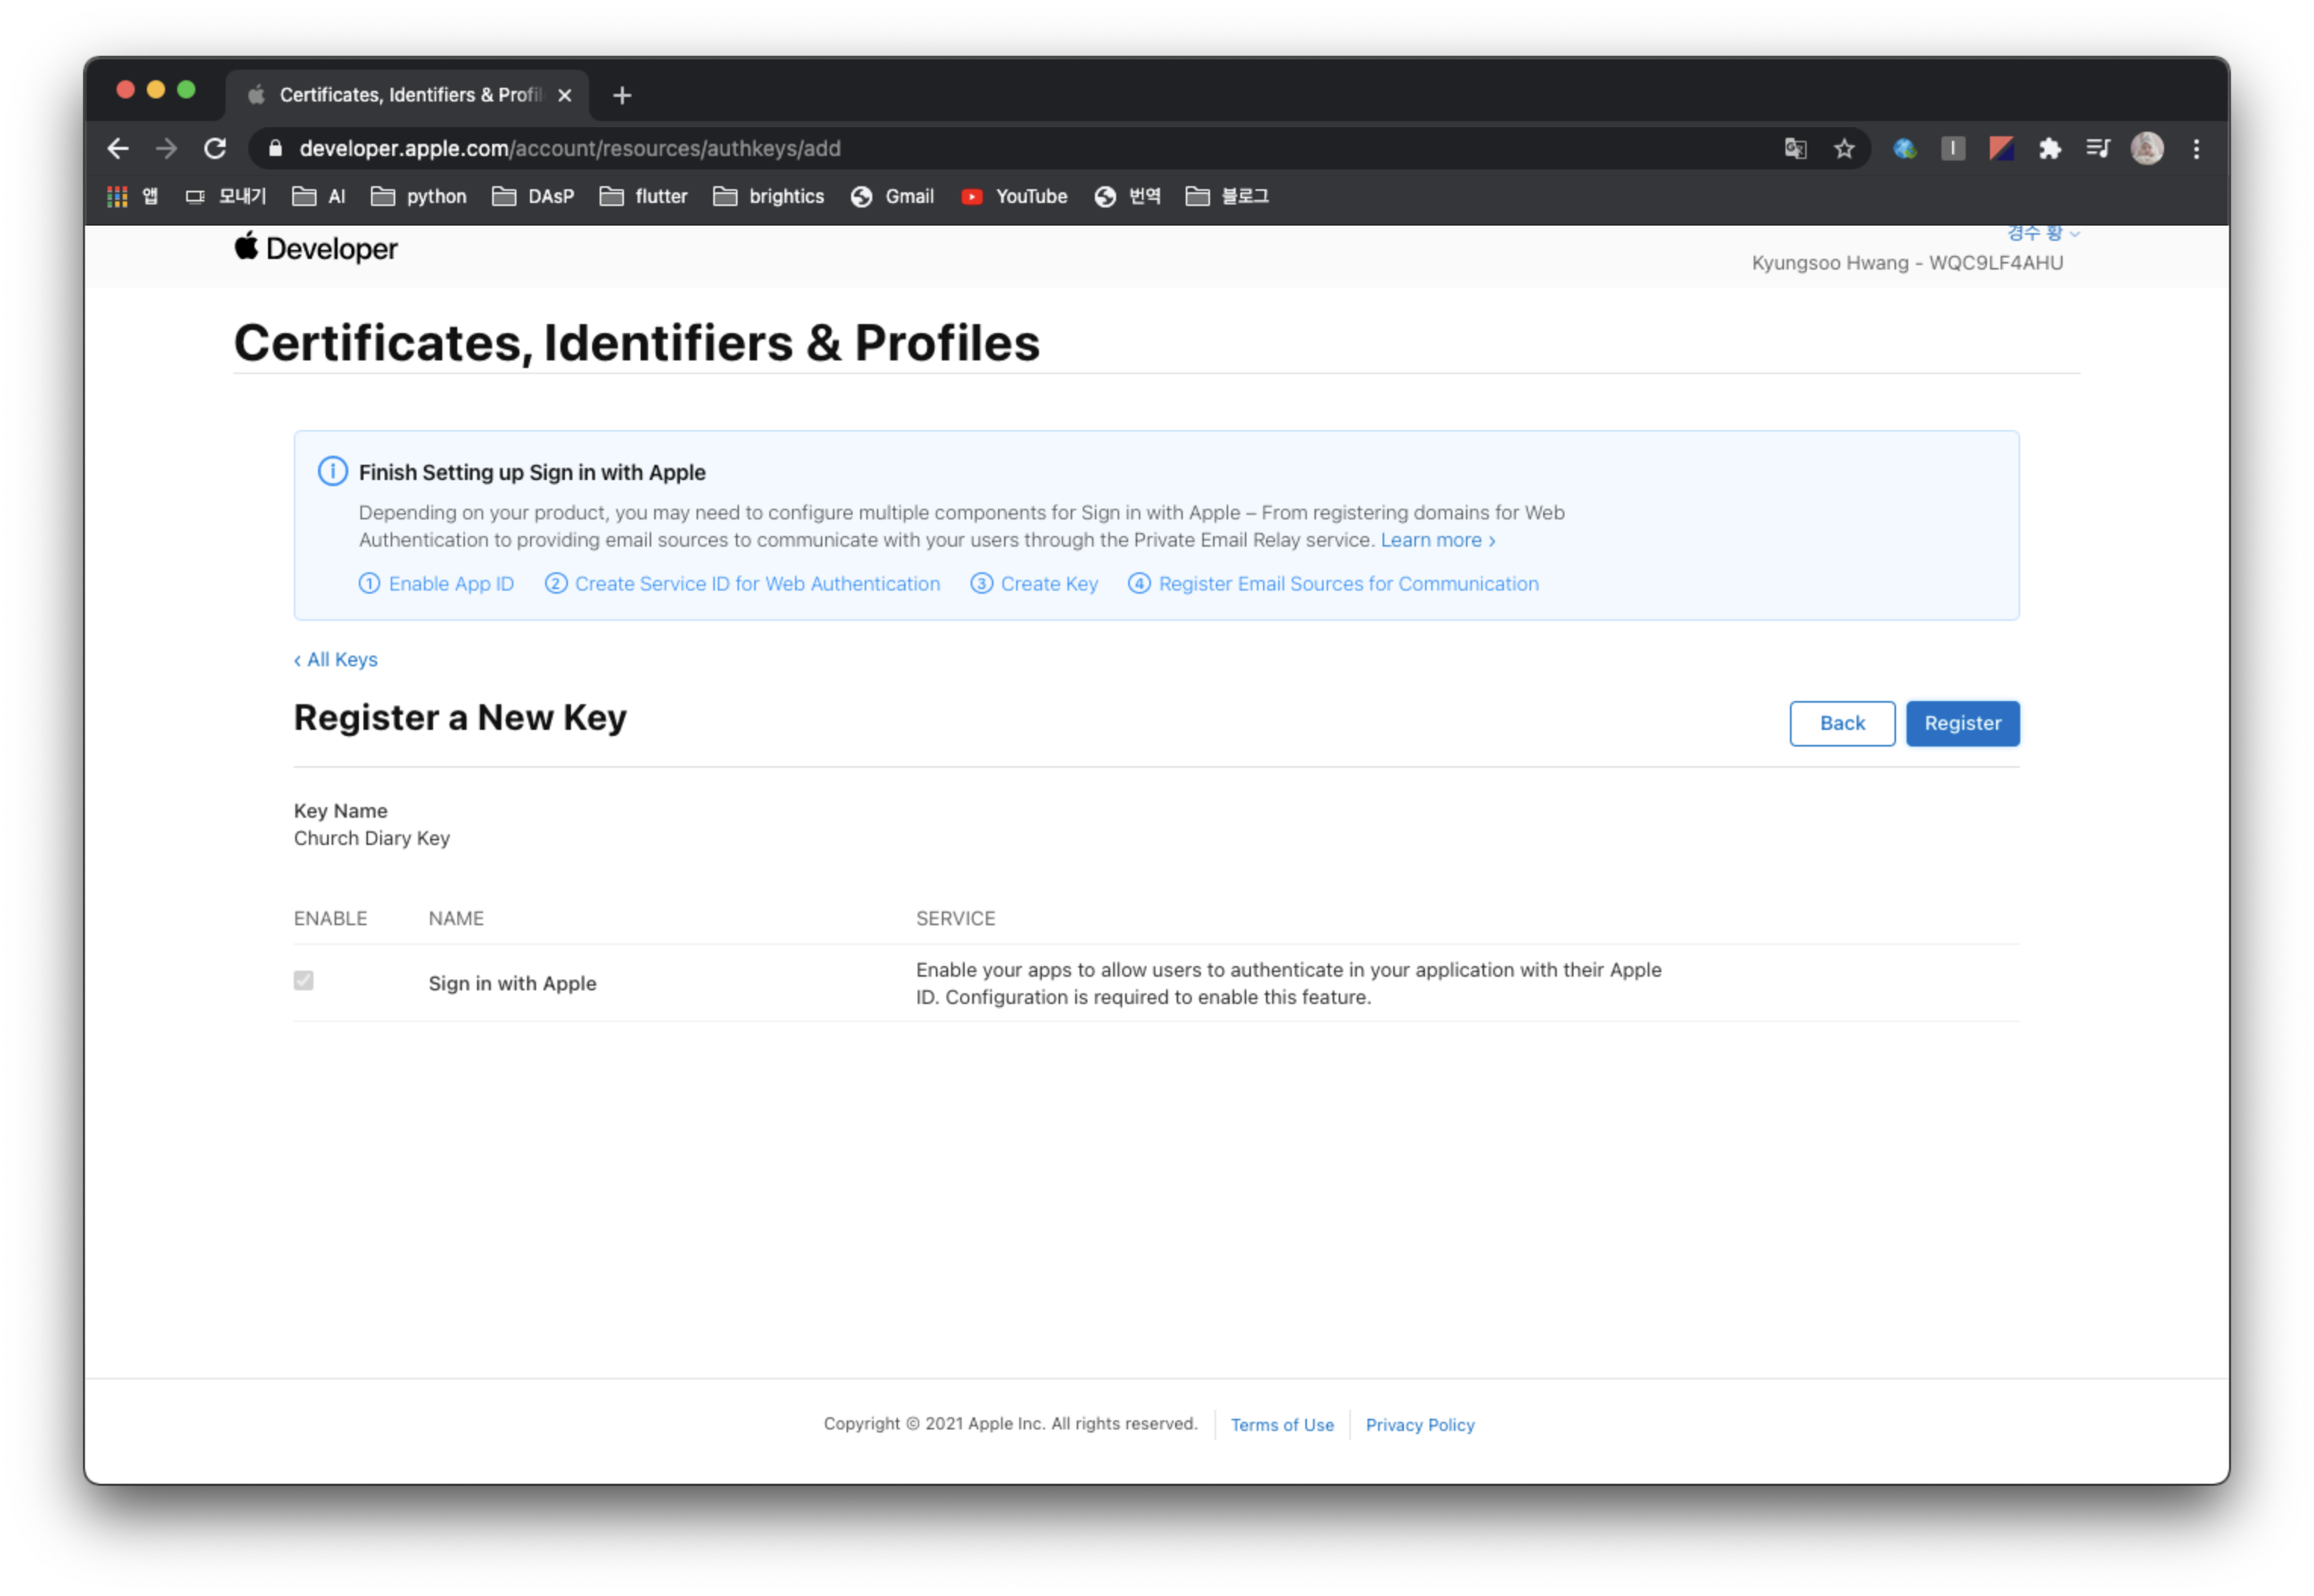Open a new tab with plus button
The width and height of the screenshot is (2314, 1596).
pos(622,96)
